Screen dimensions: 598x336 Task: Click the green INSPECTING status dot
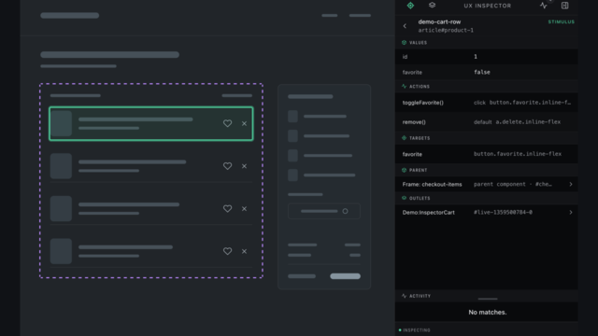(400, 329)
